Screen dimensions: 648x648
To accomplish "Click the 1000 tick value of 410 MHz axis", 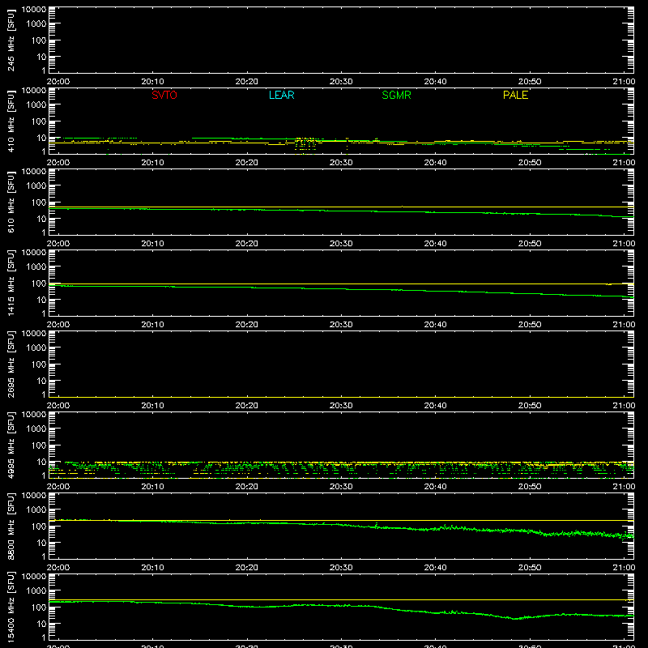I will [x=36, y=105].
